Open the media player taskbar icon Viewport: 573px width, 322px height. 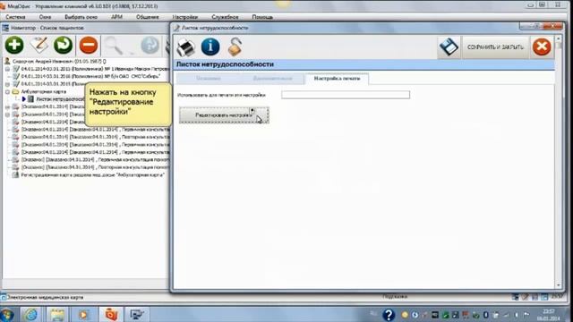pos(83,314)
